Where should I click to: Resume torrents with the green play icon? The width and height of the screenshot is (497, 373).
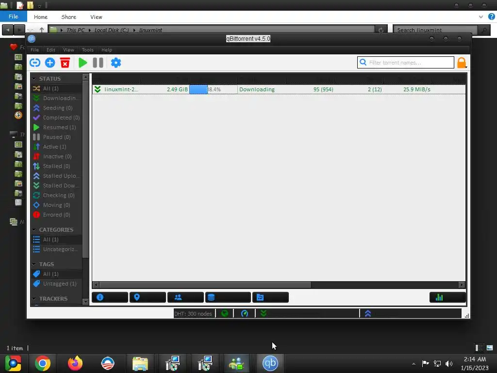point(83,63)
